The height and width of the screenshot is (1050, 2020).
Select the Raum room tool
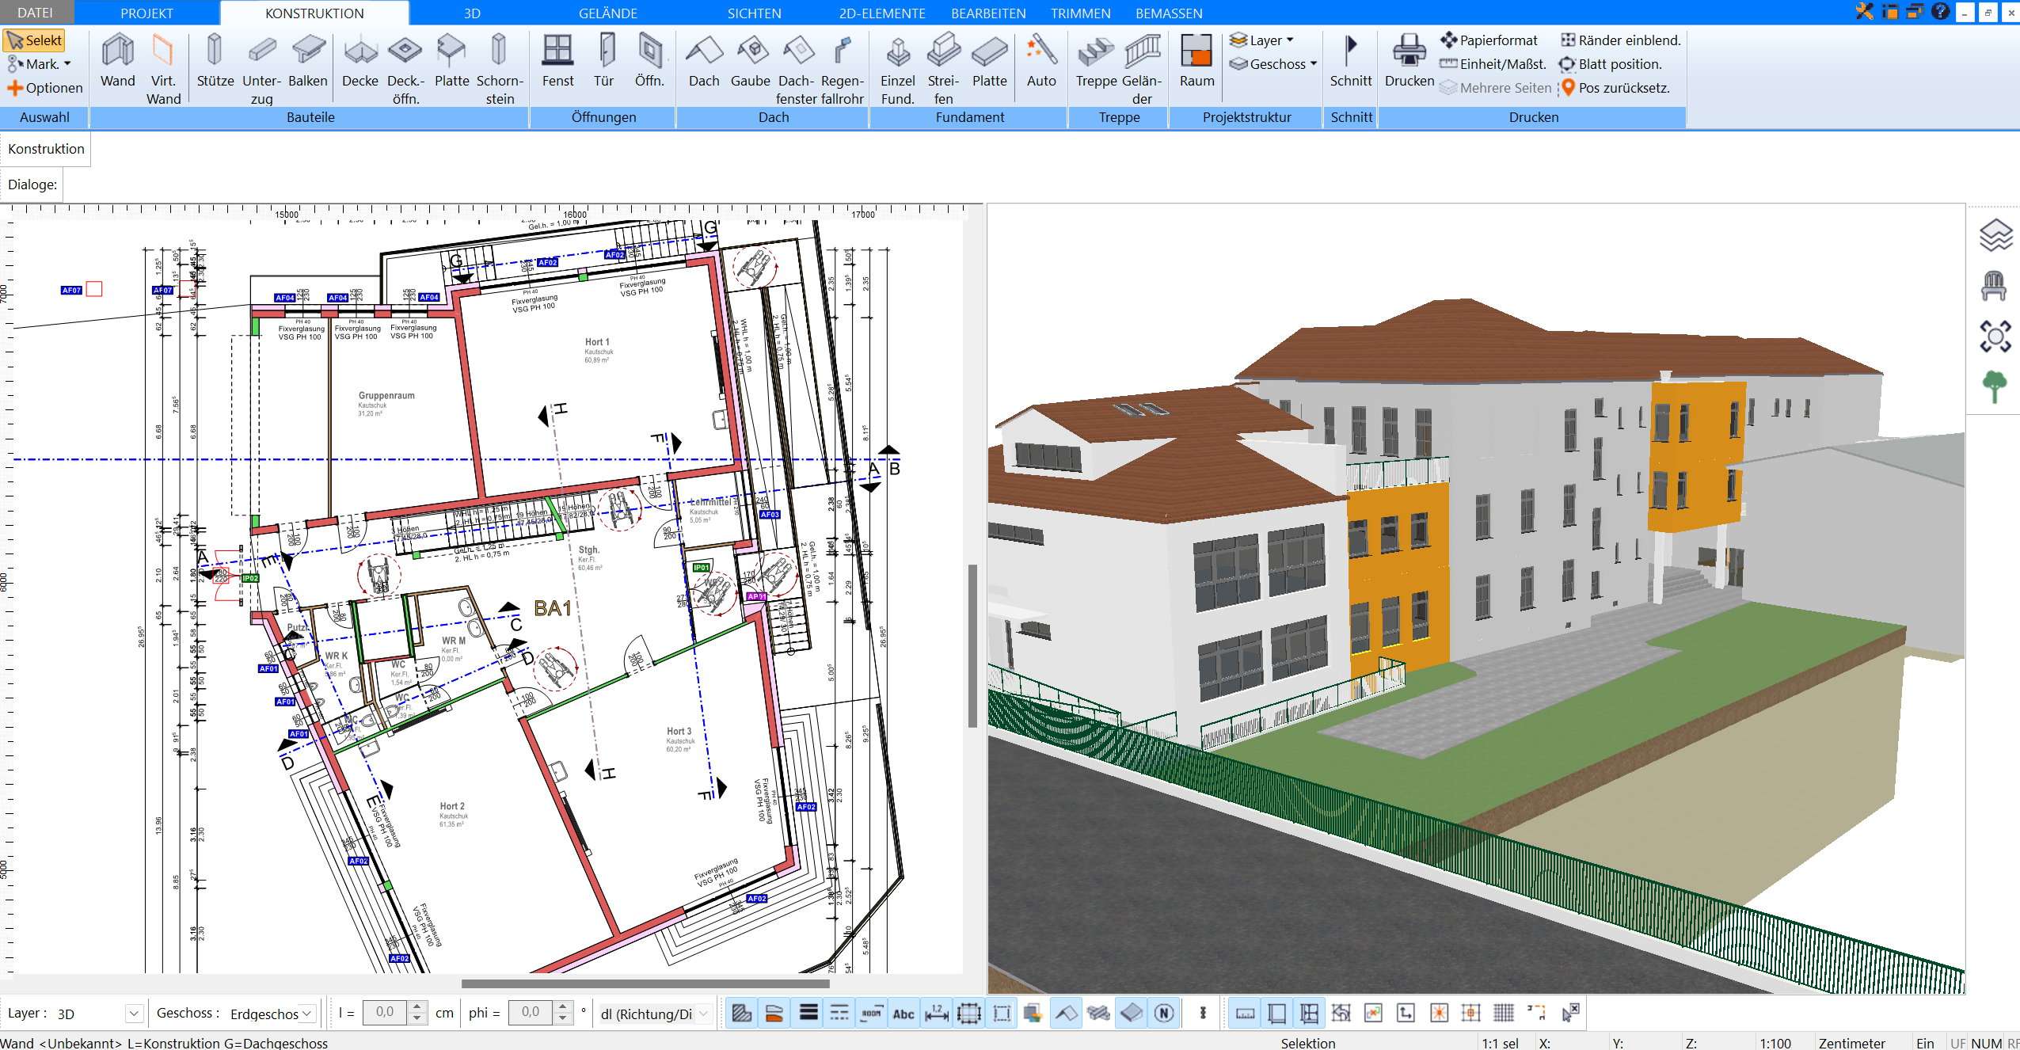click(1196, 60)
